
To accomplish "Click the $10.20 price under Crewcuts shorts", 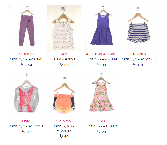I will pos(139,65).
